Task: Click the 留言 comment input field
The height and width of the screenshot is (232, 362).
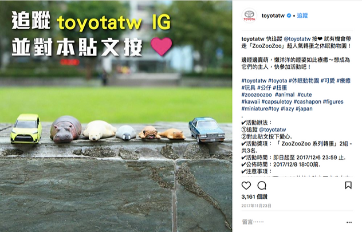Action: pyautogui.click(x=293, y=222)
